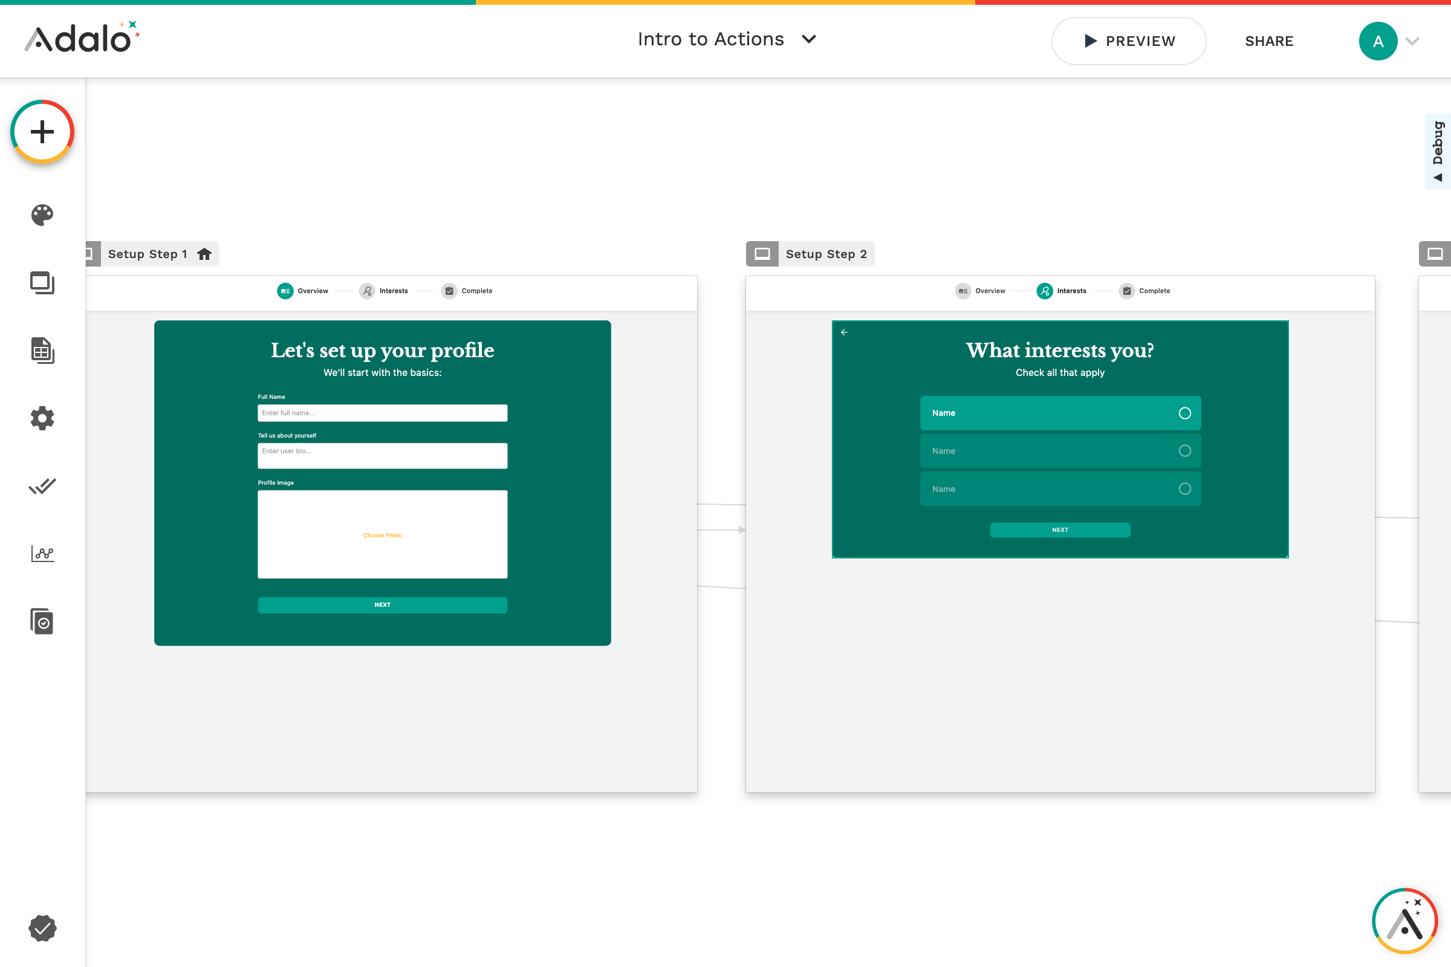Open the Branding palette panel
This screenshot has height=967, width=1451.
41,215
